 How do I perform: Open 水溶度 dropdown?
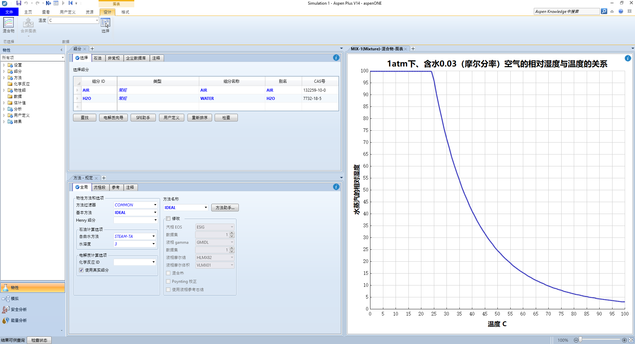(x=153, y=244)
